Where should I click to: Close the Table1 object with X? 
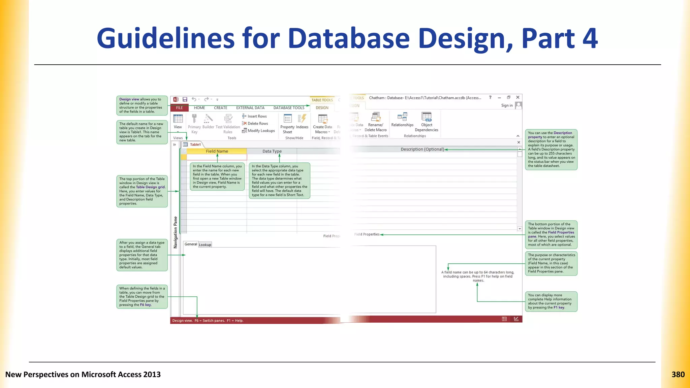click(x=519, y=142)
